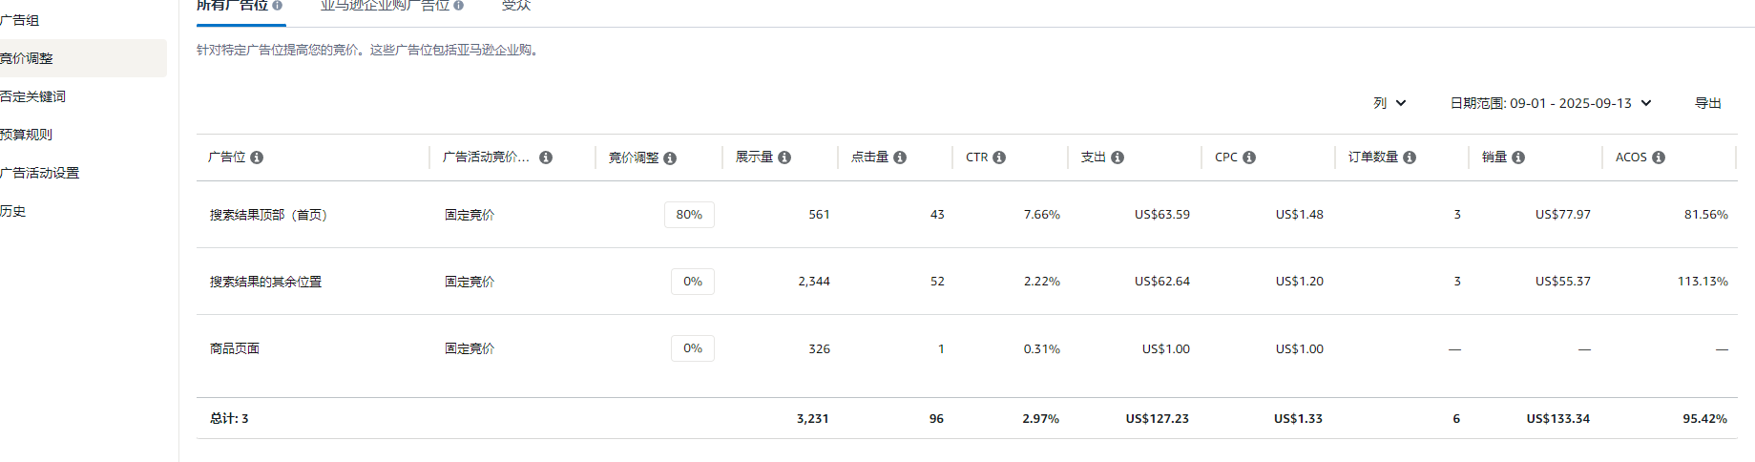Open the 列 columns dropdown
Image resolution: width=1755 pixels, height=462 pixels.
point(1389,103)
